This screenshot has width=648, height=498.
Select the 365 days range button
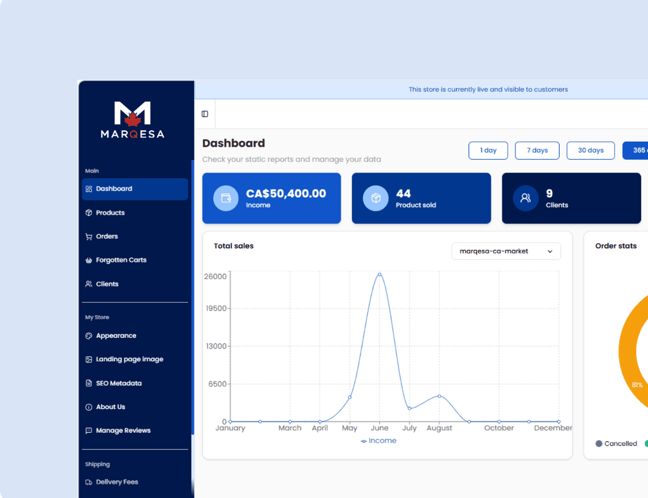click(635, 150)
